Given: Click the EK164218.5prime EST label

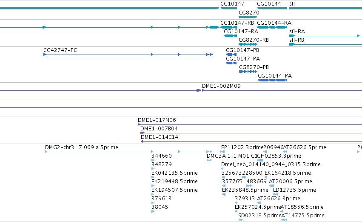Looking at the screenshot, I should click(x=288, y=173).
